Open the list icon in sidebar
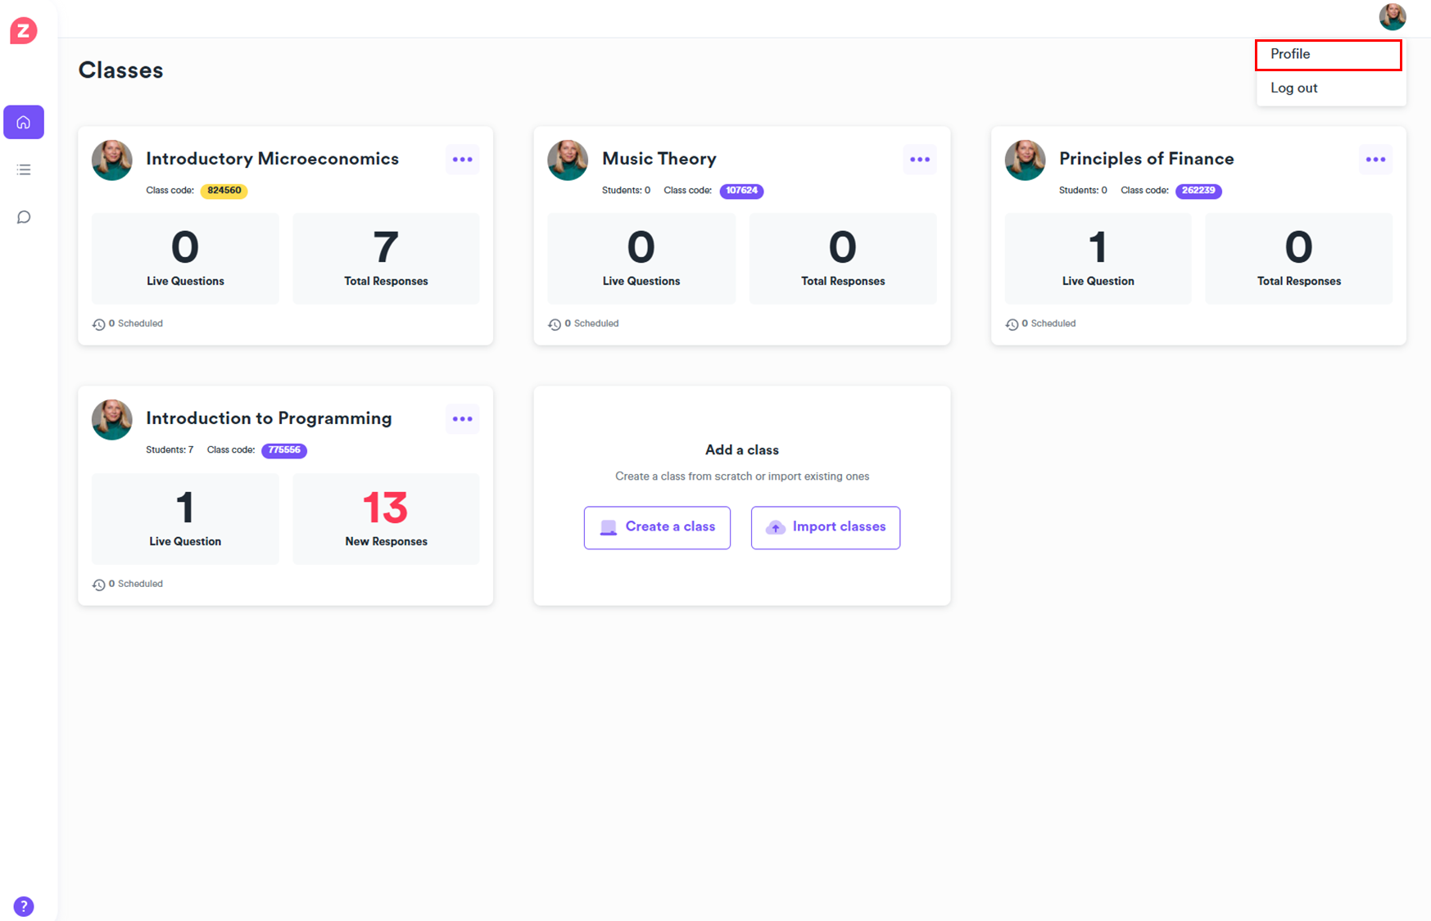This screenshot has width=1431, height=921. tap(24, 169)
